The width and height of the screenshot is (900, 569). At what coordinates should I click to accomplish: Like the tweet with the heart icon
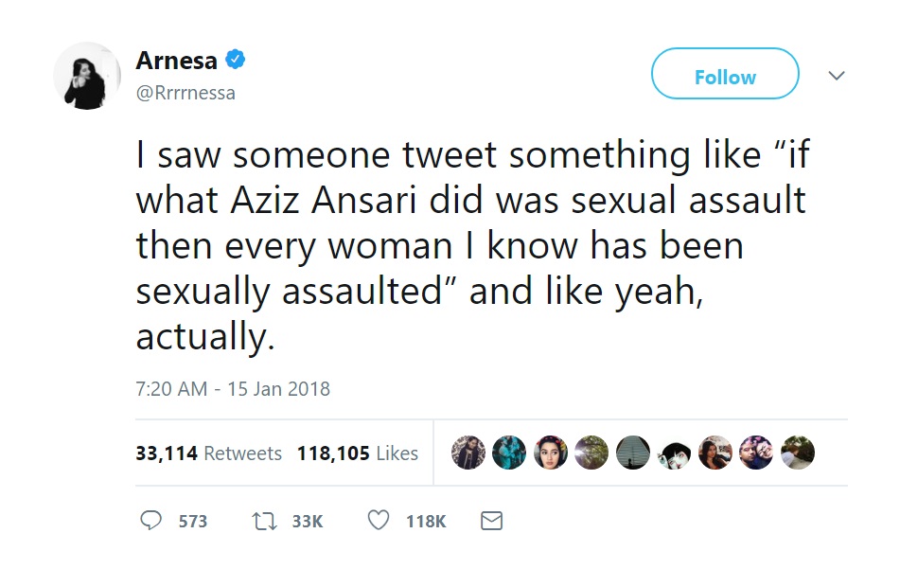coord(379,521)
